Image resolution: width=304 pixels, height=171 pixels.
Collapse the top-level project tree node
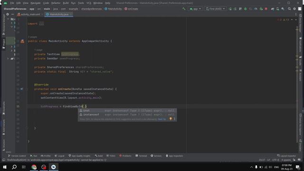[8, 19]
